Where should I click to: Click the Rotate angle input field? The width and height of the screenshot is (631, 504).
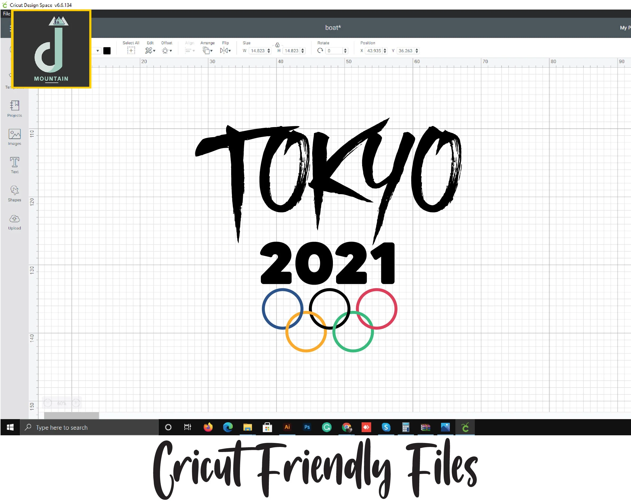pyautogui.click(x=334, y=51)
